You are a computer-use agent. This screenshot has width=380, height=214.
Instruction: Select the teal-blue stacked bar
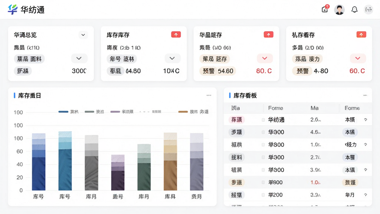pos(65,161)
